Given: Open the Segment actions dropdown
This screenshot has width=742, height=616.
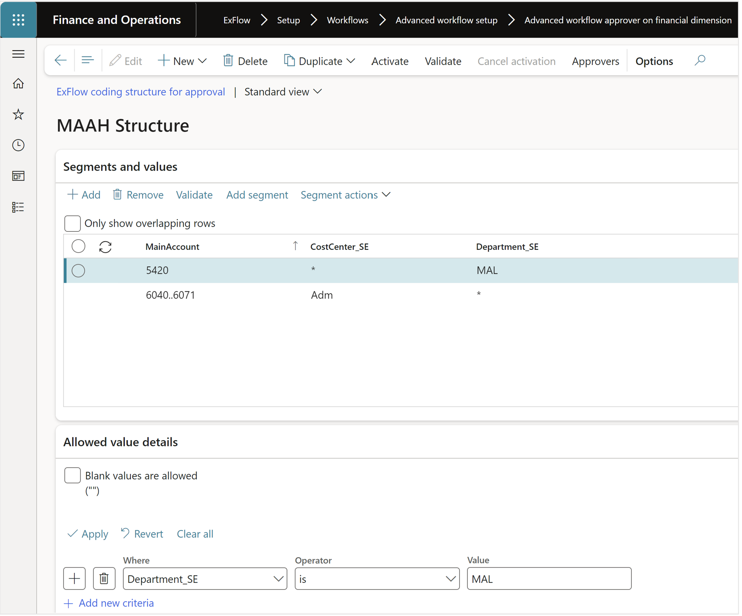Looking at the screenshot, I should (345, 195).
